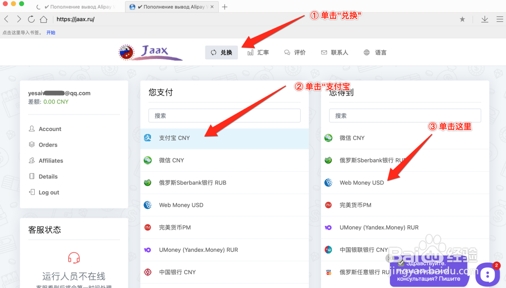Image resolution: width=506 pixels, height=288 pixels.
Task: Click the Jaax site logo
Action: click(150, 52)
